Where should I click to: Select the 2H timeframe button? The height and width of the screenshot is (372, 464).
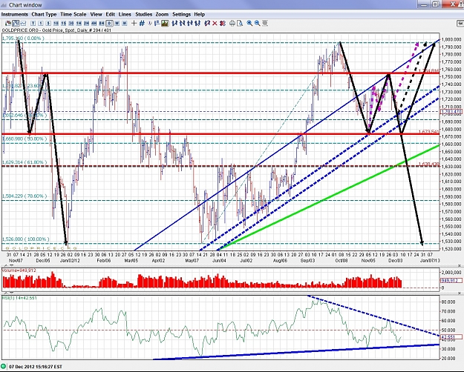coord(86,23)
